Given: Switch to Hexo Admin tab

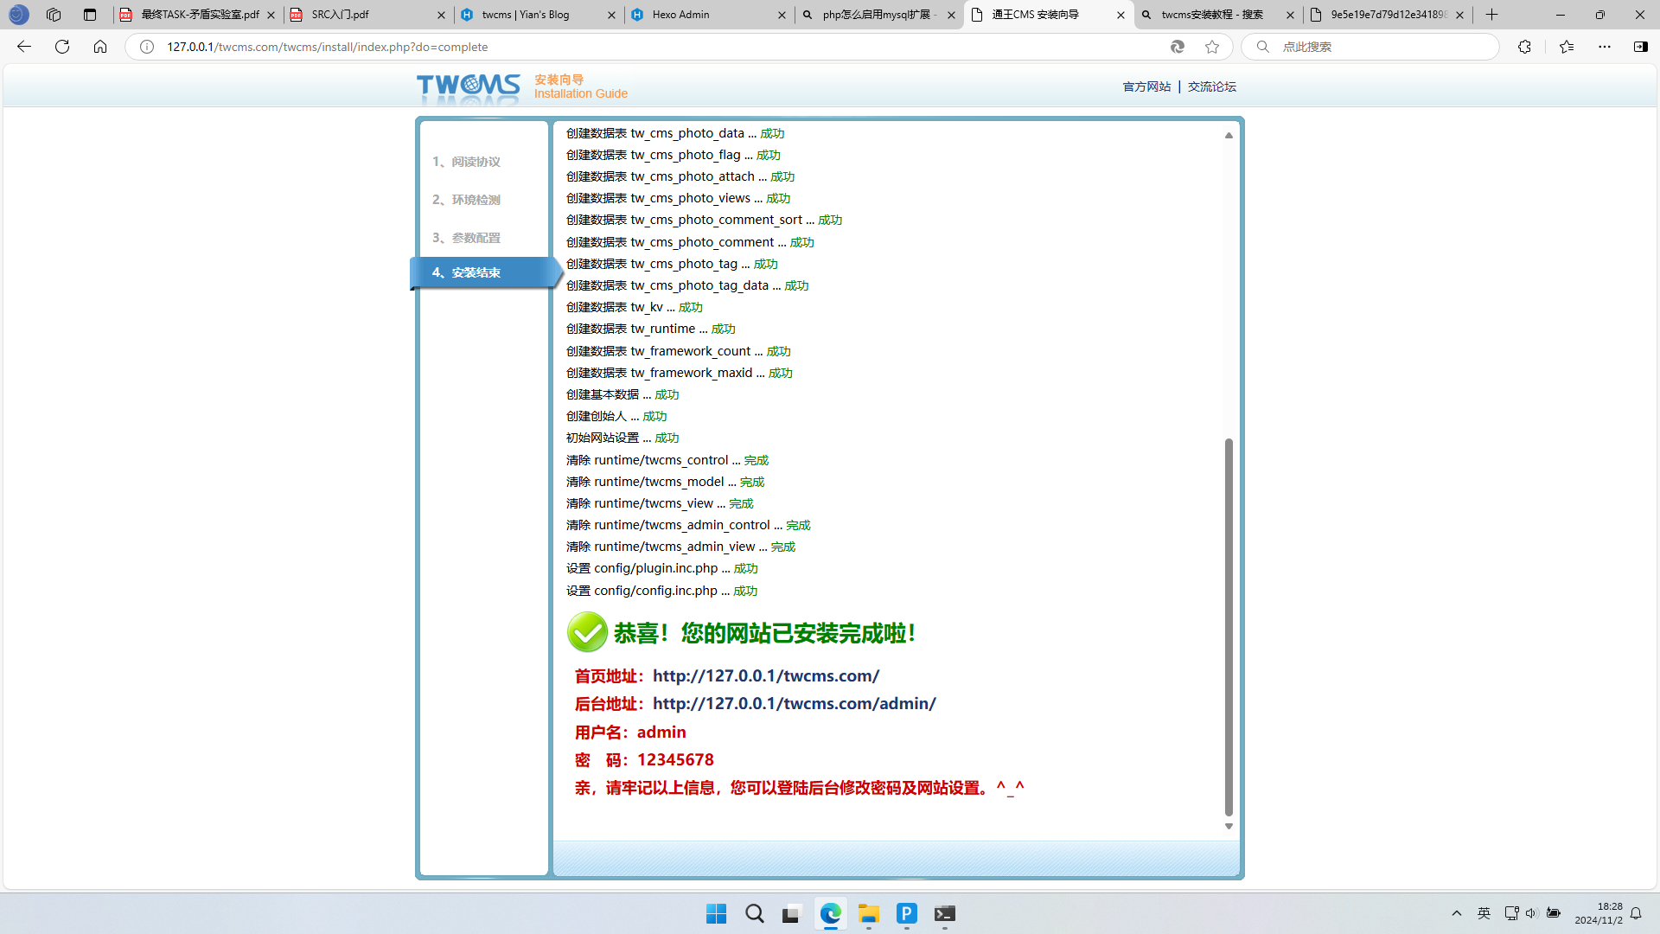Looking at the screenshot, I should click(x=709, y=15).
